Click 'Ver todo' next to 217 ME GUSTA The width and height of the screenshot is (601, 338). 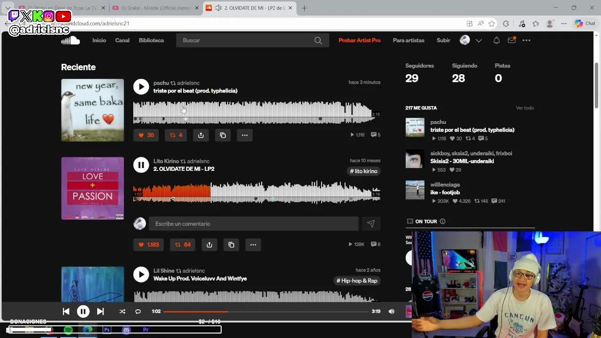[x=524, y=108]
